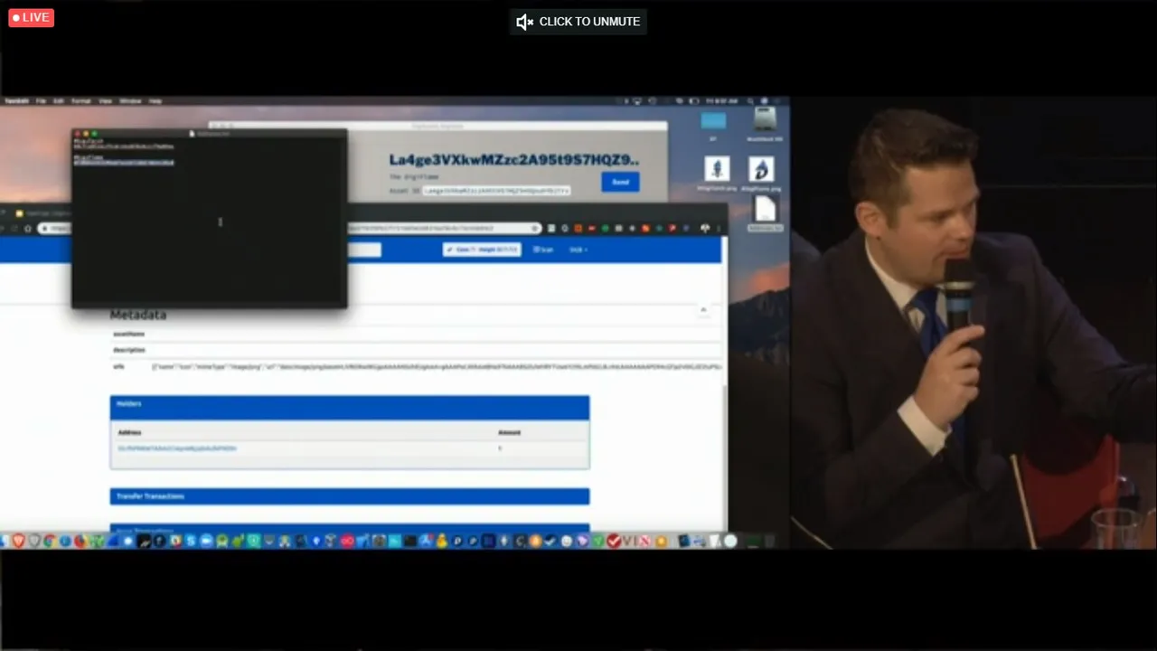Image resolution: width=1157 pixels, height=651 pixels.
Task: Click the Metadata heading
Action: click(138, 315)
